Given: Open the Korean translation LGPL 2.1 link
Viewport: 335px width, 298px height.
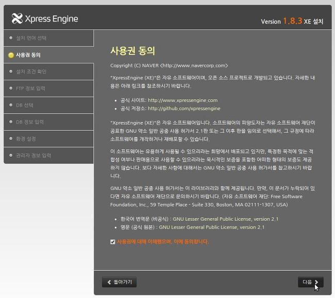Looking at the screenshot, I should pyautogui.click(x=225, y=219).
